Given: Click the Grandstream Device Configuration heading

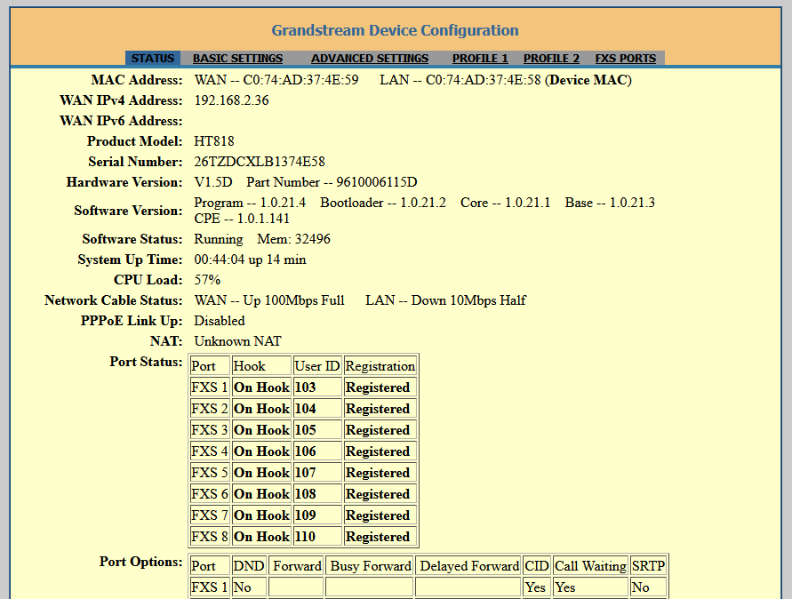Looking at the screenshot, I should click(395, 30).
